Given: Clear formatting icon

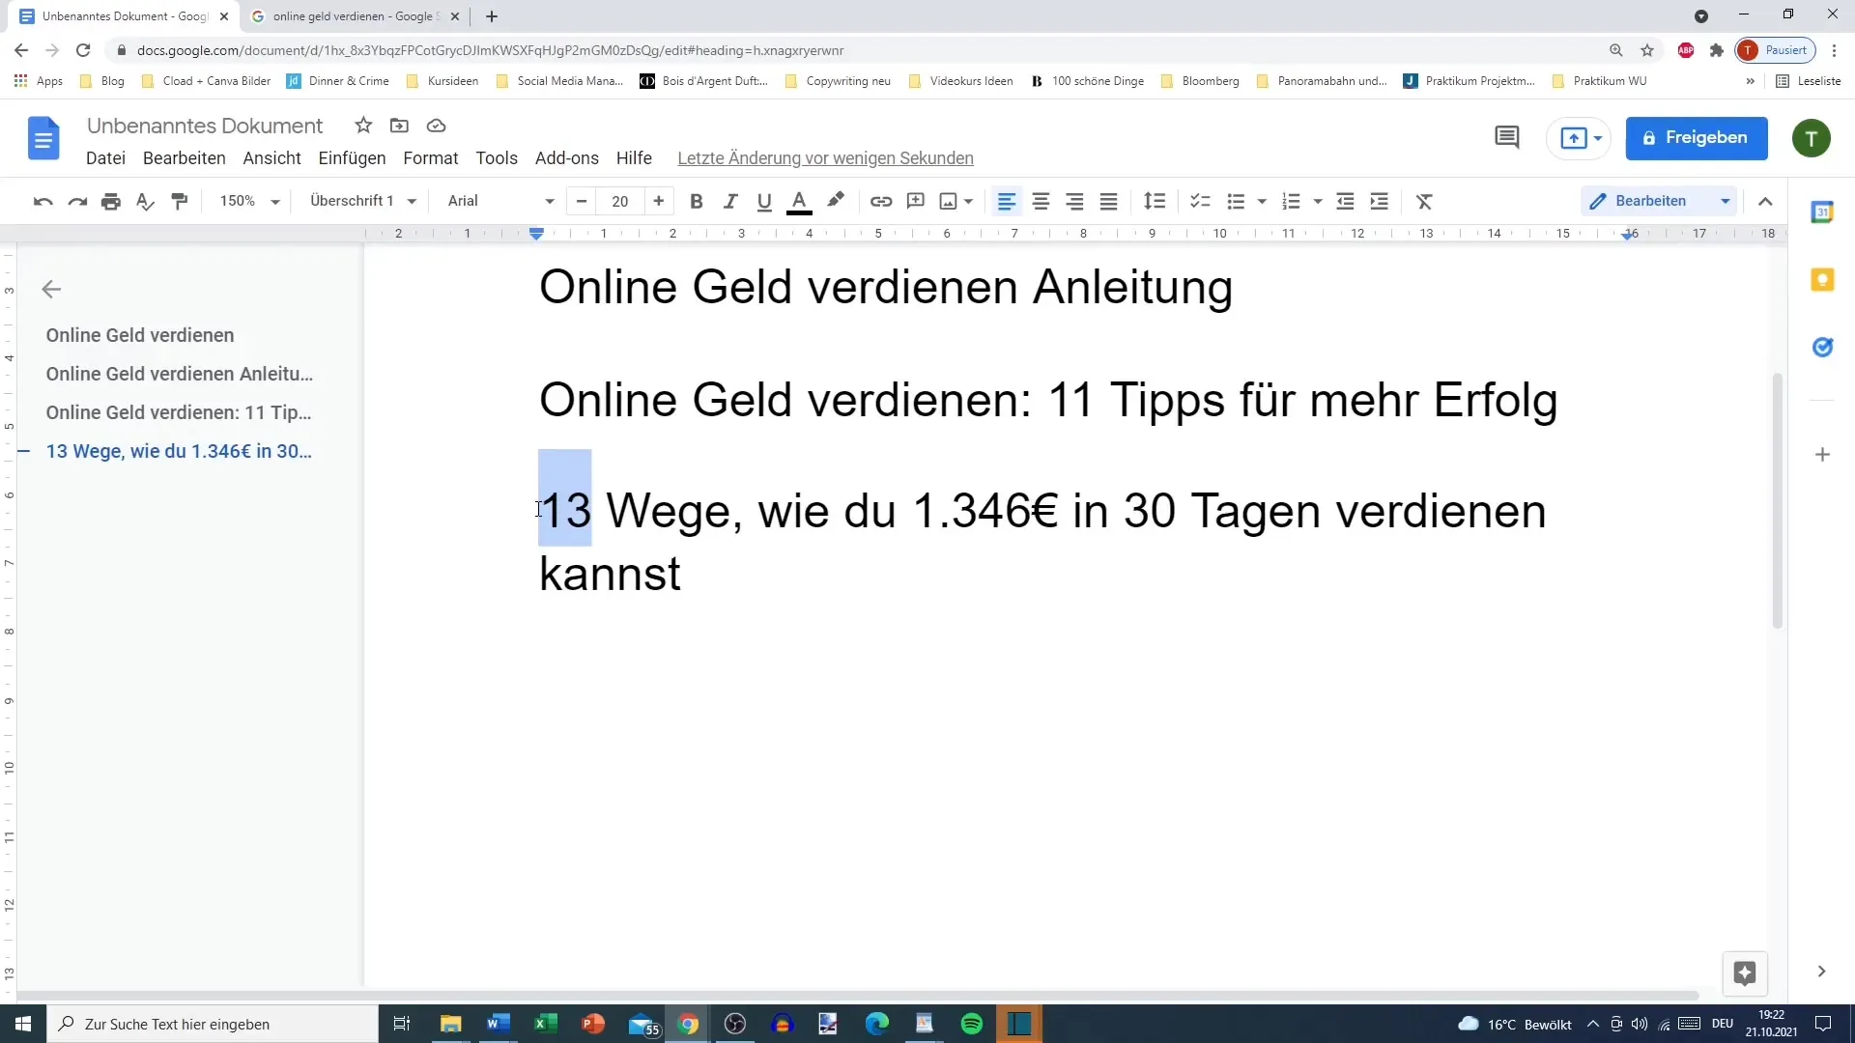Looking at the screenshot, I should 1424,201.
